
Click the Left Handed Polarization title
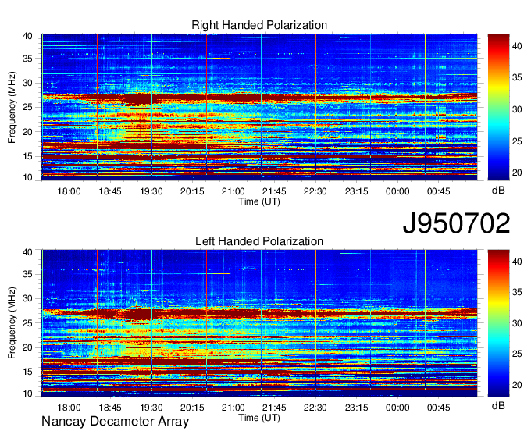[x=259, y=241]
